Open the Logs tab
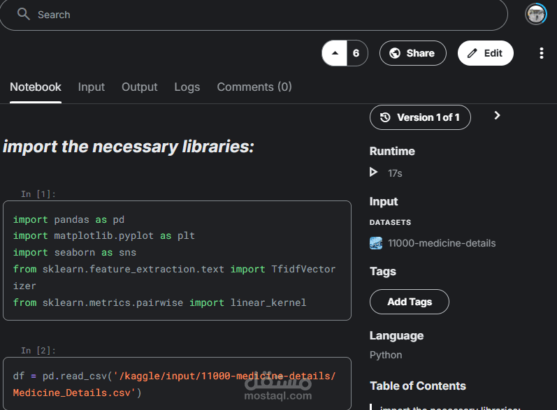This screenshot has width=557, height=410. point(187,87)
